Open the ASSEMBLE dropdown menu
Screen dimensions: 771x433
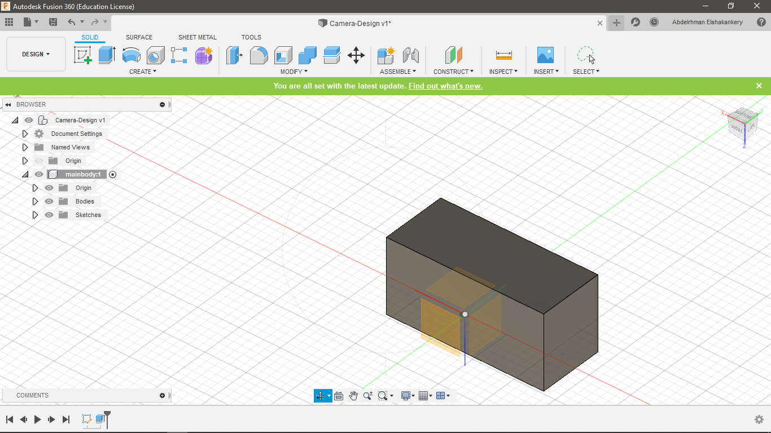pos(398,72)
